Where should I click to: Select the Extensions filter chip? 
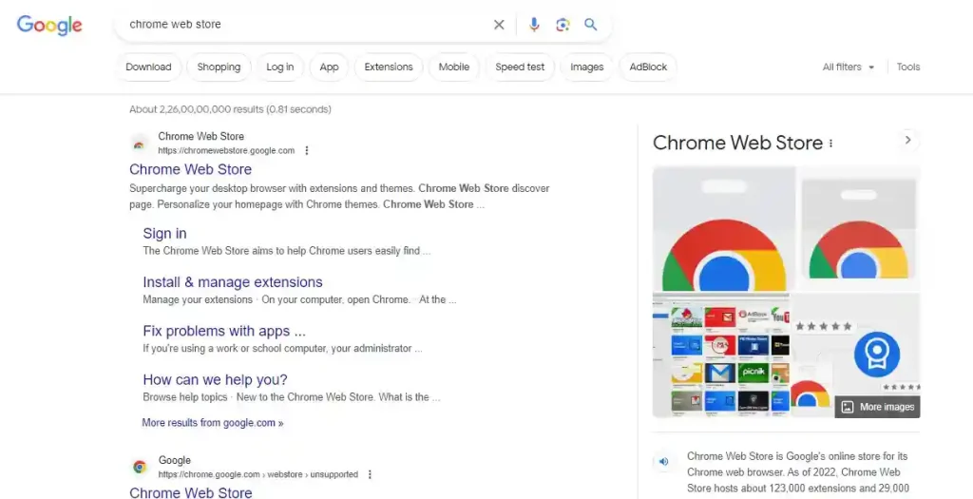click(x=389, y=67)
